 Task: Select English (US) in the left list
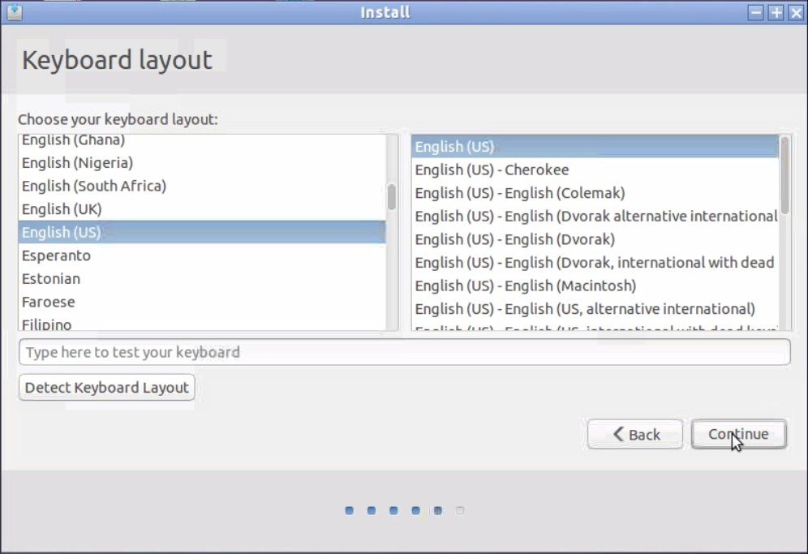201,232
